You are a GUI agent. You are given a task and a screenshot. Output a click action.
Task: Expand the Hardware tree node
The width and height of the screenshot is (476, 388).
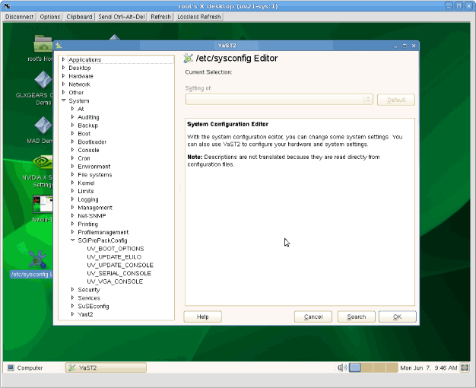click(63, 76)
